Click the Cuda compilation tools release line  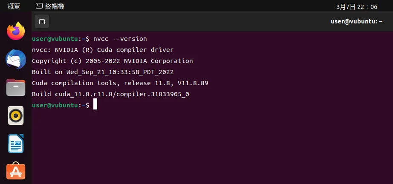pyautogui.click(x=120, y=83)
